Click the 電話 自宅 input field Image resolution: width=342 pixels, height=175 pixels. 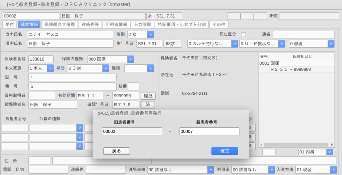(x=48, y=170)
